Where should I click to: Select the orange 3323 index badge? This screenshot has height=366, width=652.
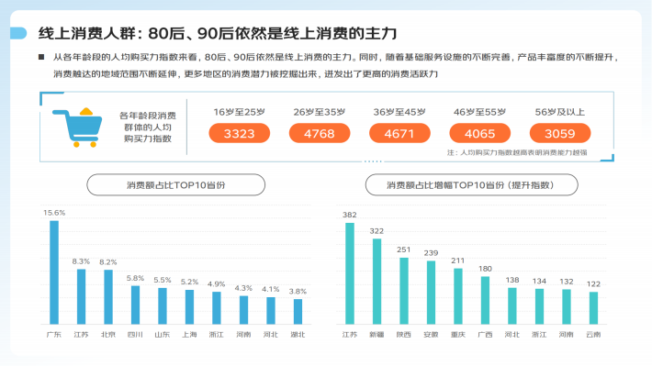[x=239, y=133]
